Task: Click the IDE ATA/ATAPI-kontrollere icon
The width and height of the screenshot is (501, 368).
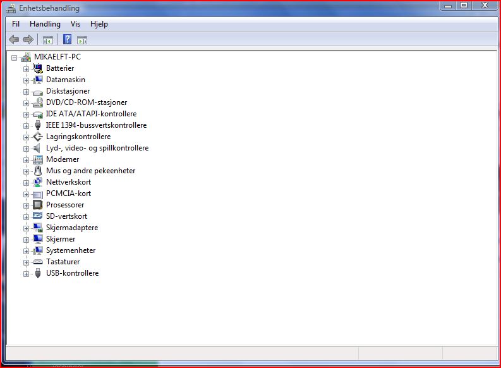Action: 38,114
